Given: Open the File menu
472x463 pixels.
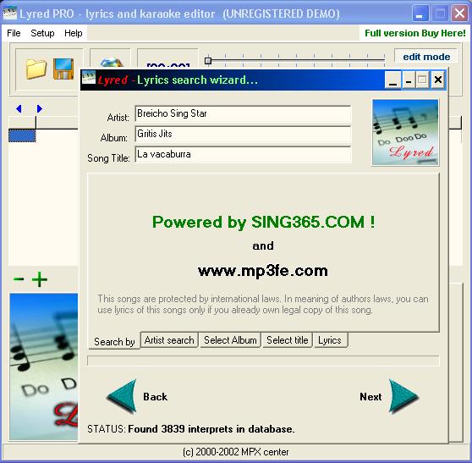Looking at the screenshot, I should 14,33.
